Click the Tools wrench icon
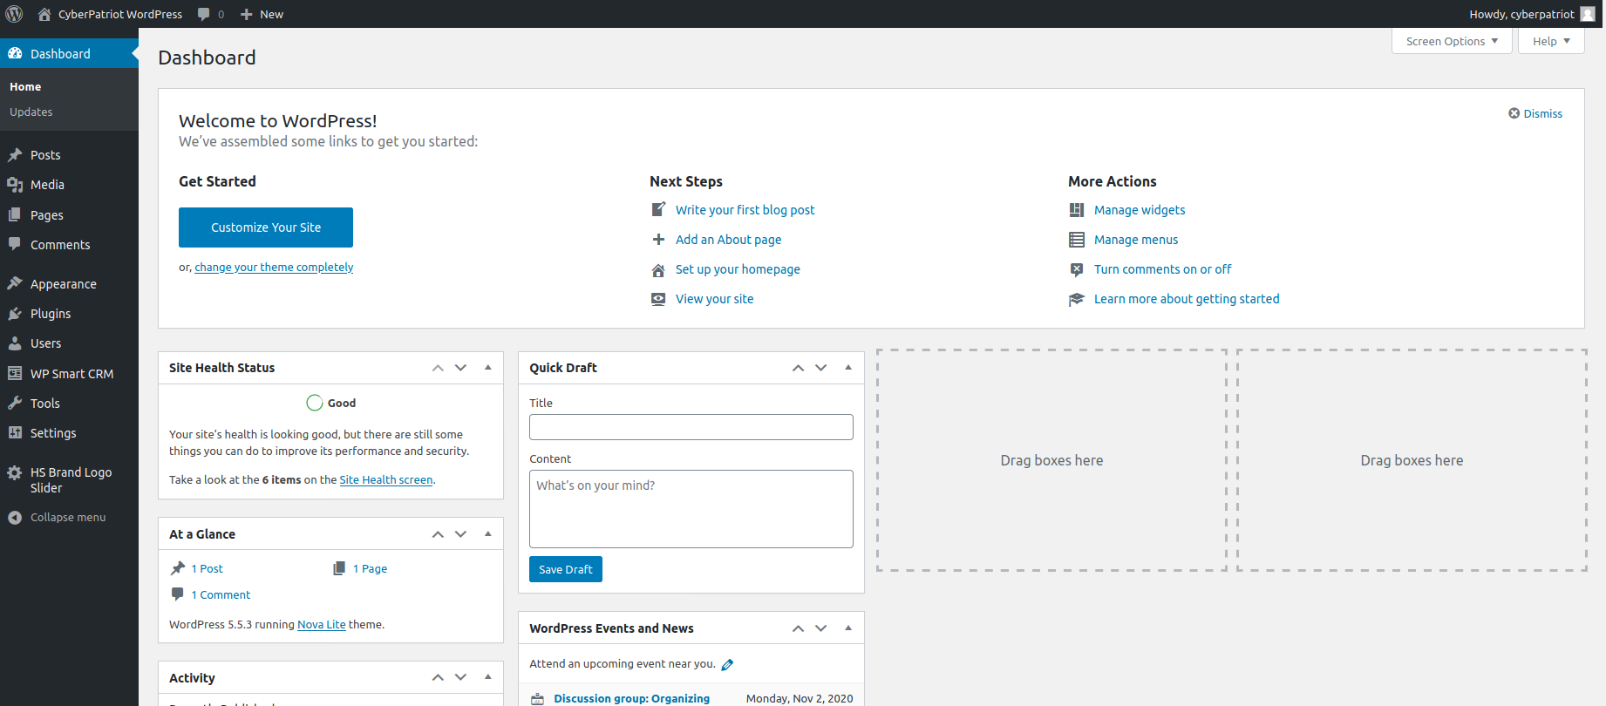 (x=15, y=404)
